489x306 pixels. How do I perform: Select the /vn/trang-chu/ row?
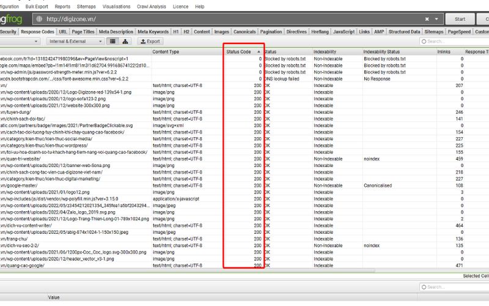pos(244,239)
